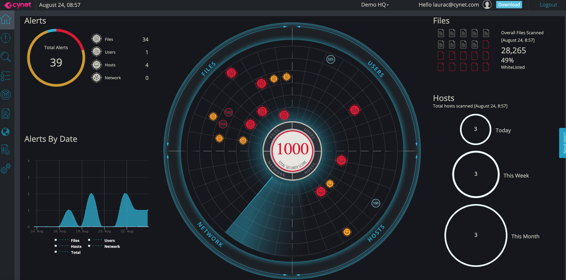Click the This Month hosts circle
Image resolution: width=566 pixels, height=280 pixels.
point(476,235)
